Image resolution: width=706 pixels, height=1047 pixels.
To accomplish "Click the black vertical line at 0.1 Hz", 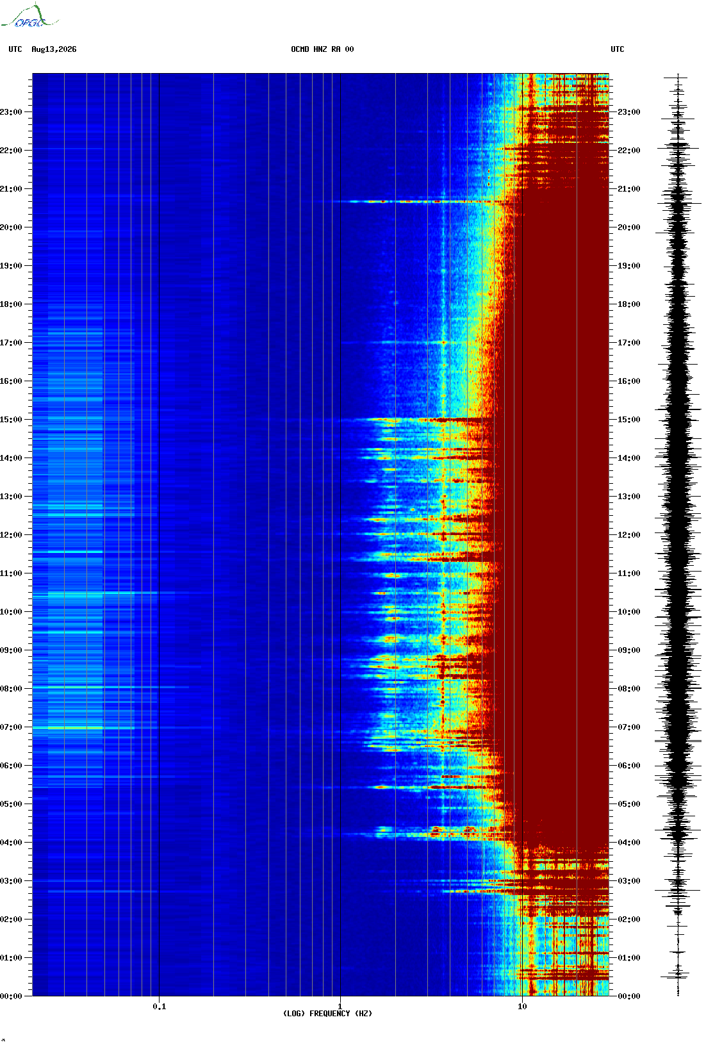I will coord(159,535).
